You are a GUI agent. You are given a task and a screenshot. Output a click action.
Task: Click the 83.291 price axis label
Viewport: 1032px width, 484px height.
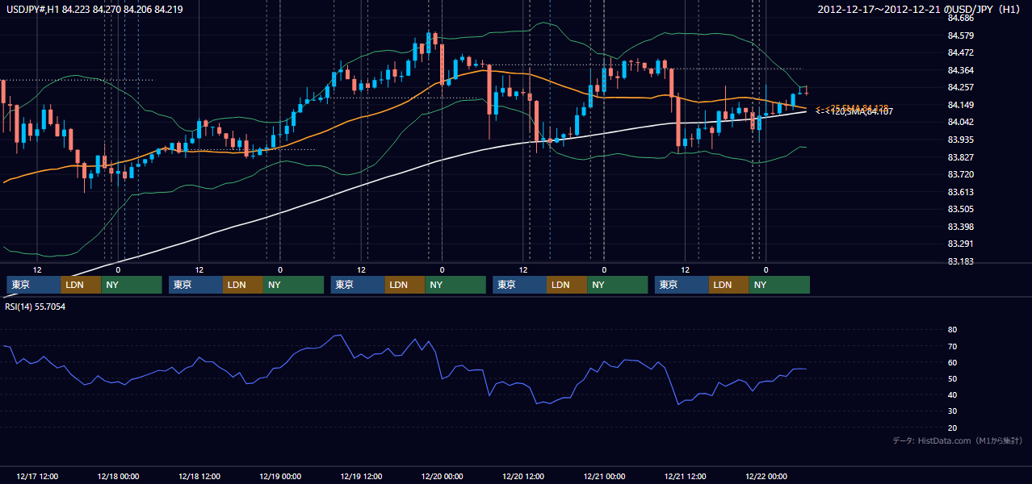[x=960, y=244]
